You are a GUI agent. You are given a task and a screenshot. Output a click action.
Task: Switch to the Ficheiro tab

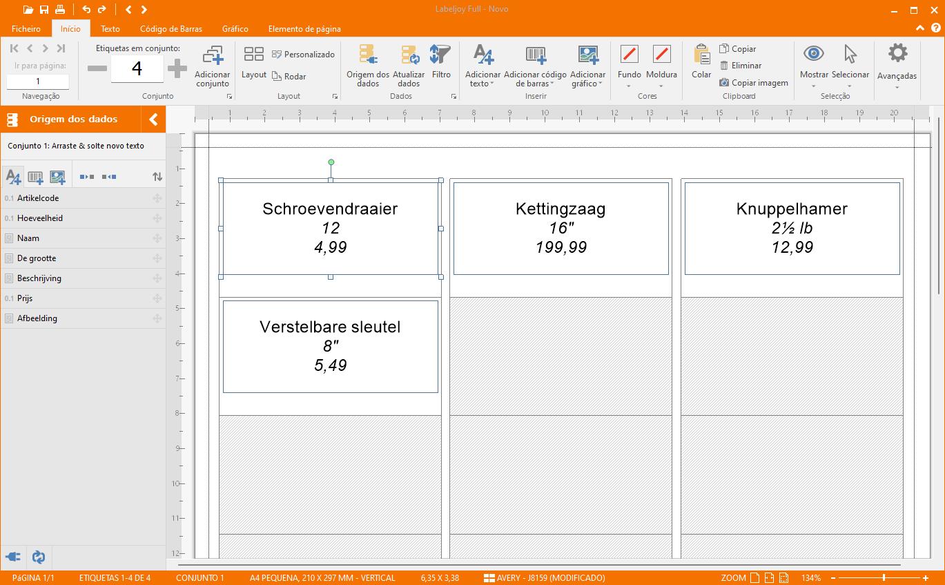[x=26, y=29]
